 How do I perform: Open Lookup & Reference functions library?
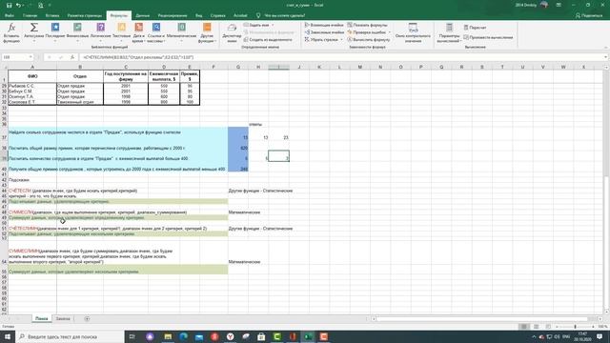pyautogui.click(x=156, y=32)
